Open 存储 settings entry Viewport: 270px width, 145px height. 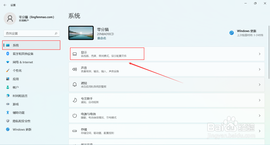pos(167,131)
